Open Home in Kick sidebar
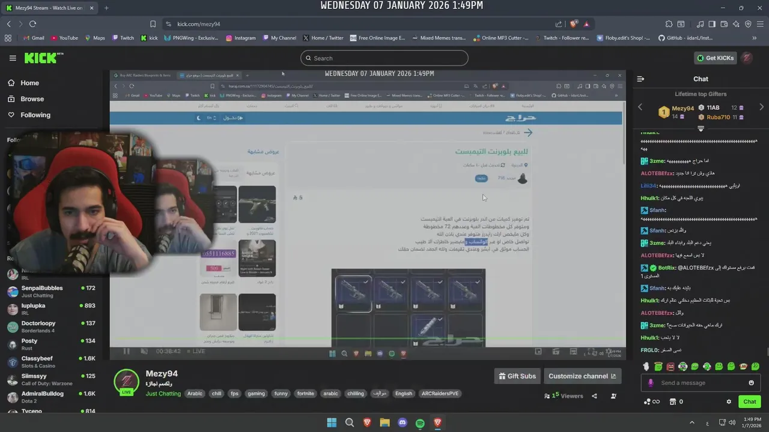This screenshot has width=769, height=432. (23, 83)
